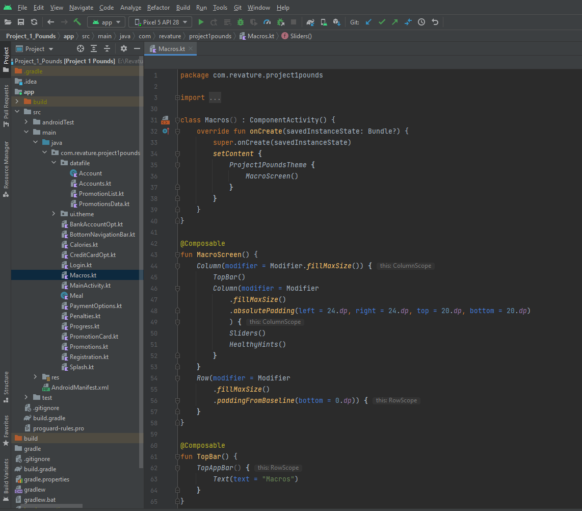Hide the Project panel with minus icon

pos(137,48)
